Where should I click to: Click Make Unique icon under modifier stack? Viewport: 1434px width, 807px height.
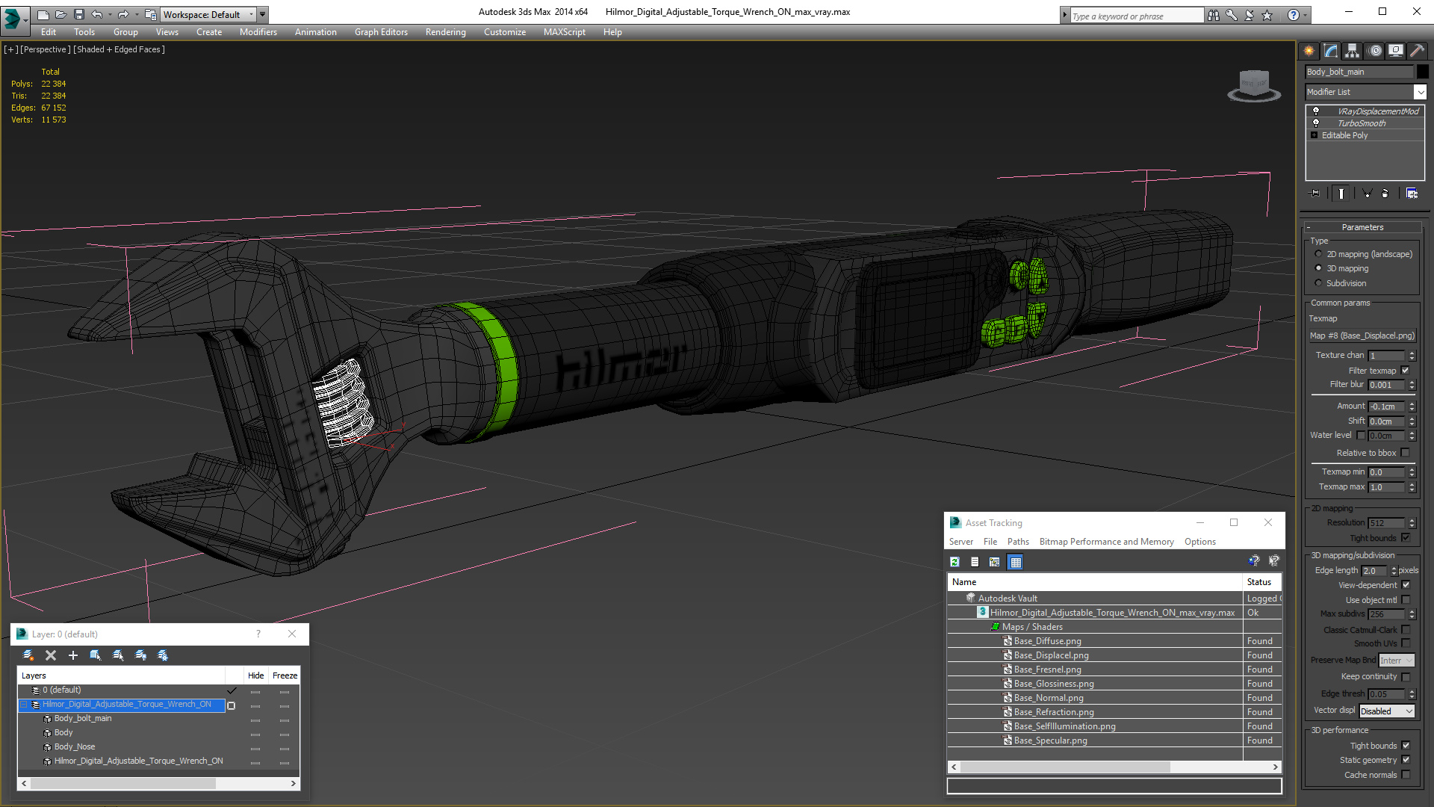coord(1368,194)
